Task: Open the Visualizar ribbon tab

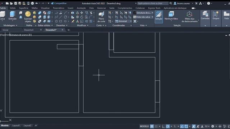Action: [x=45, y=8]
